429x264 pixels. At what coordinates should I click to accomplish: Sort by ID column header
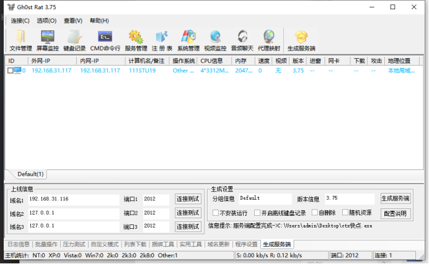[x=17, y=61]
